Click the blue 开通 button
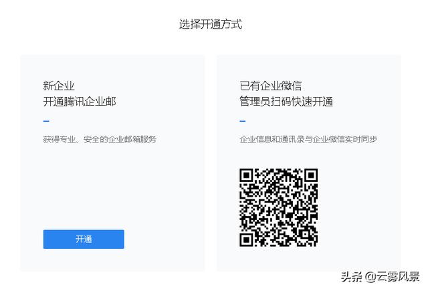This screenshot has width=428, height=291. click(84, 239)
